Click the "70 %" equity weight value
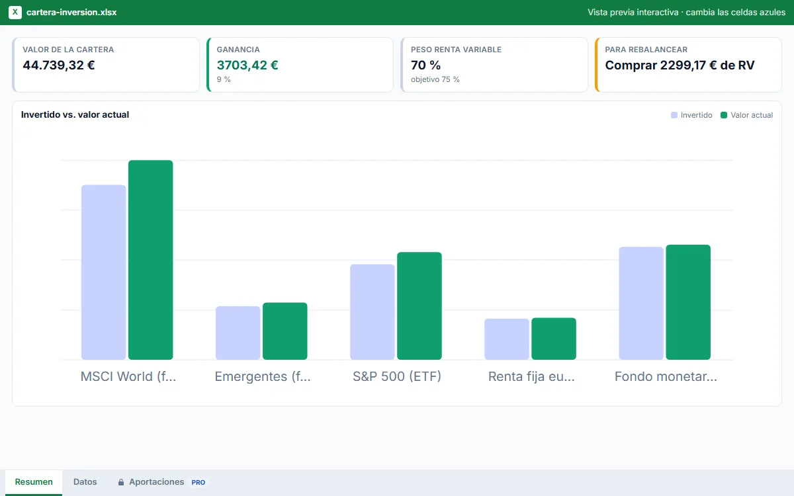The height and width of the screenshot is (496, 794). (425, 65)
